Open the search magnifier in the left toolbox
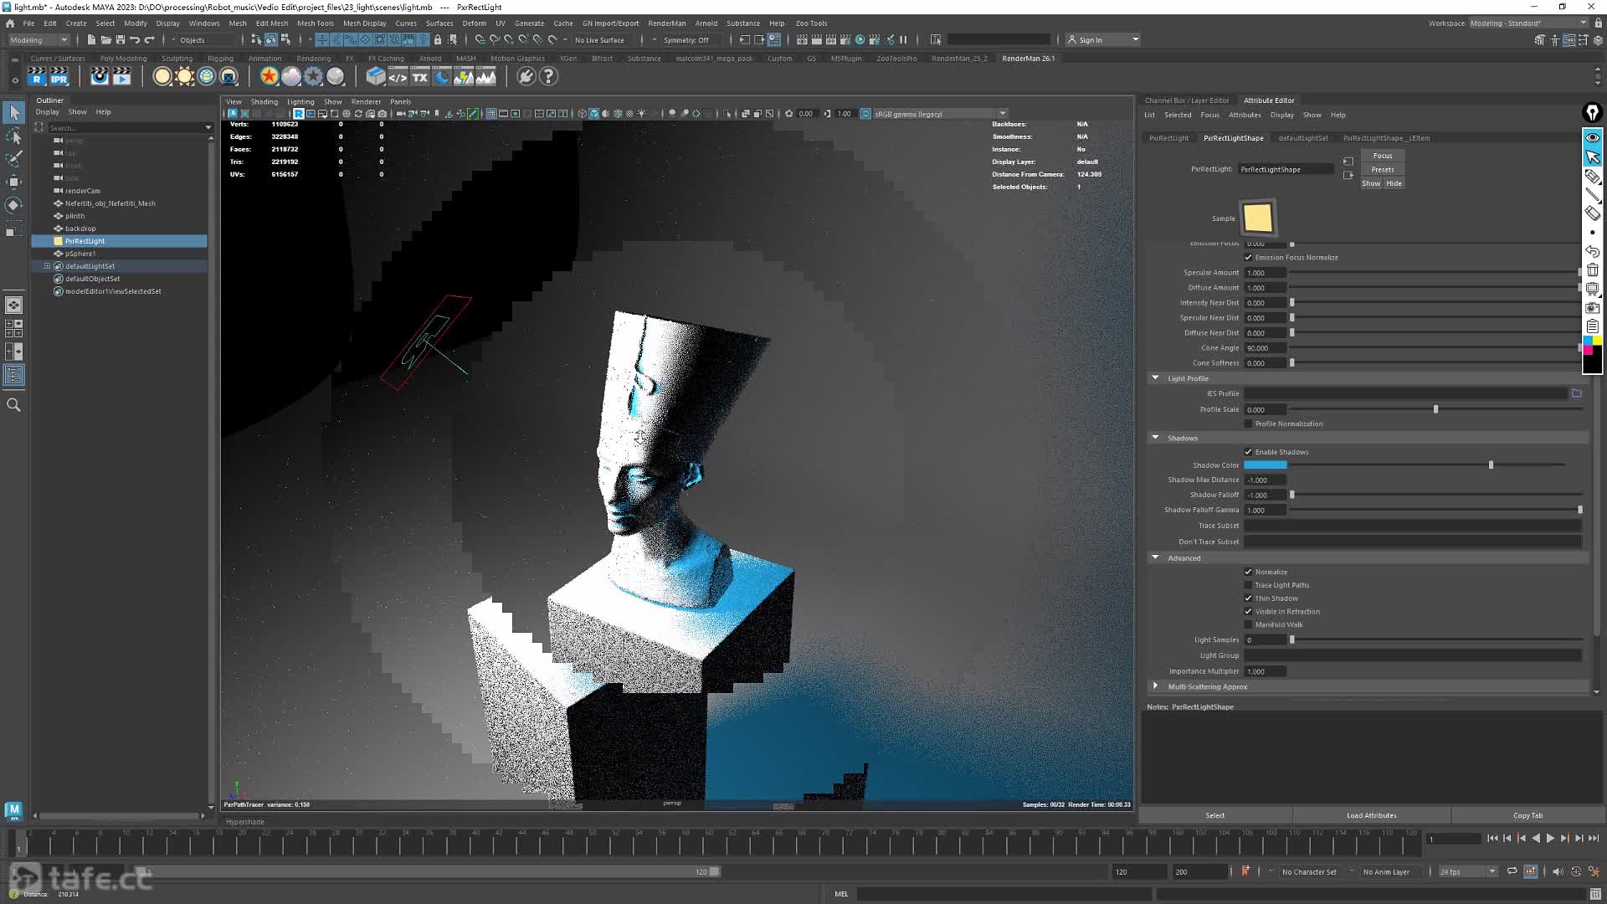 (x=14, y=405)
